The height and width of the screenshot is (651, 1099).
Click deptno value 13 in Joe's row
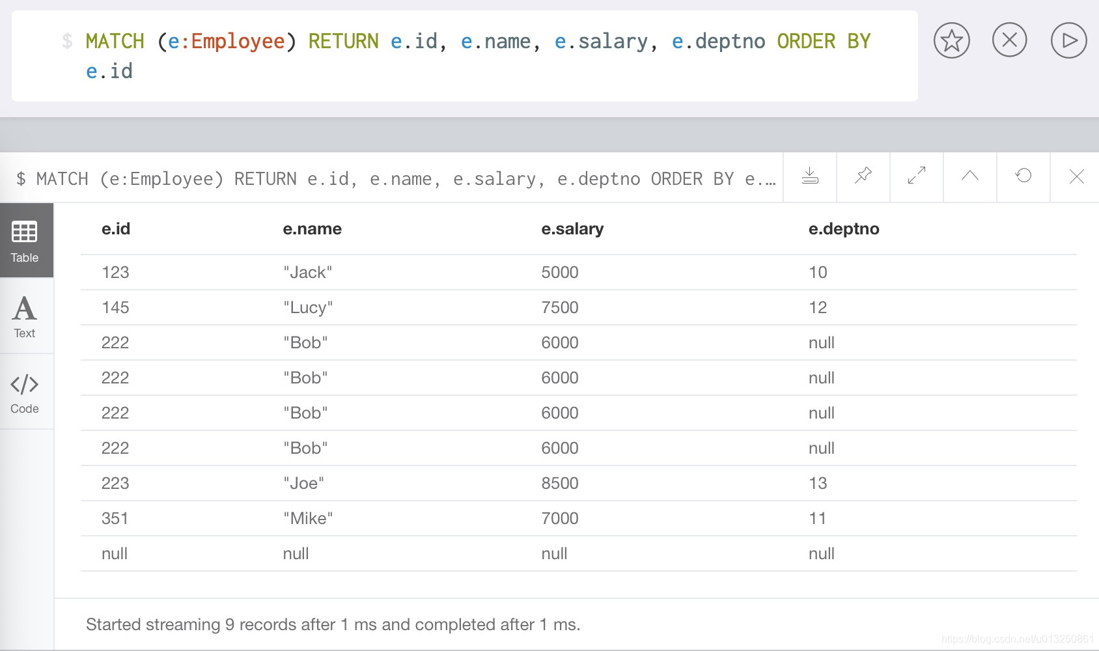(x=818, y=483)
